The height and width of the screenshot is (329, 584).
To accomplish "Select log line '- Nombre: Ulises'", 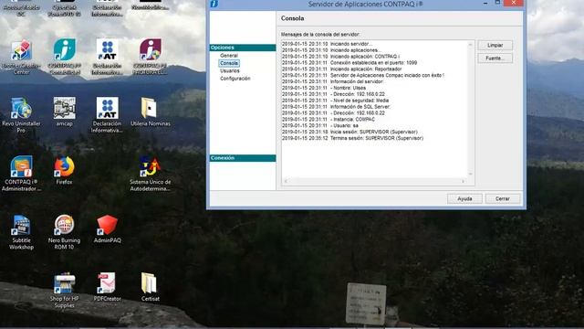I will point(324,88).
